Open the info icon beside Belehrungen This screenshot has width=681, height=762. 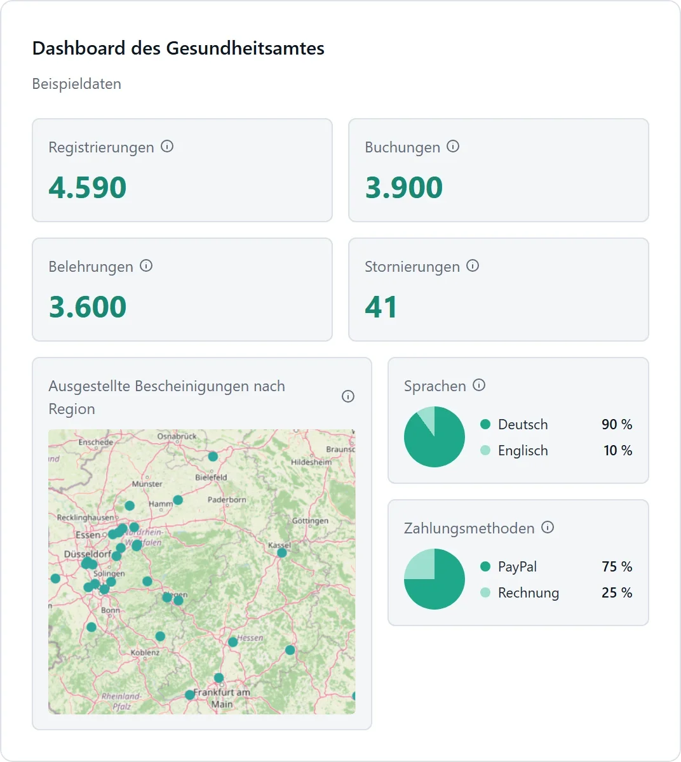(146, 266)
